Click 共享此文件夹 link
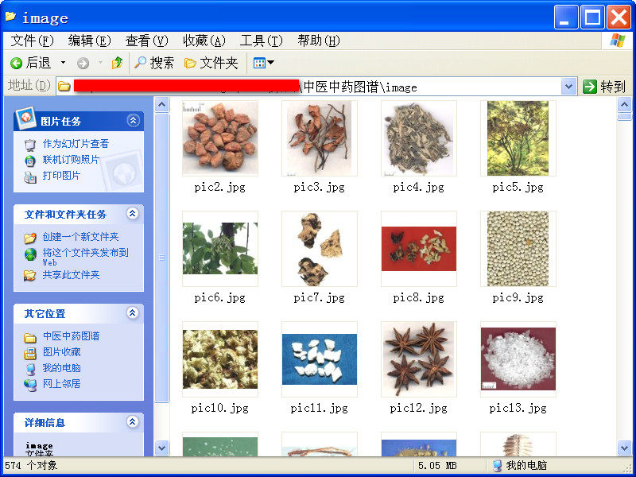 click(x=71, y=274)
